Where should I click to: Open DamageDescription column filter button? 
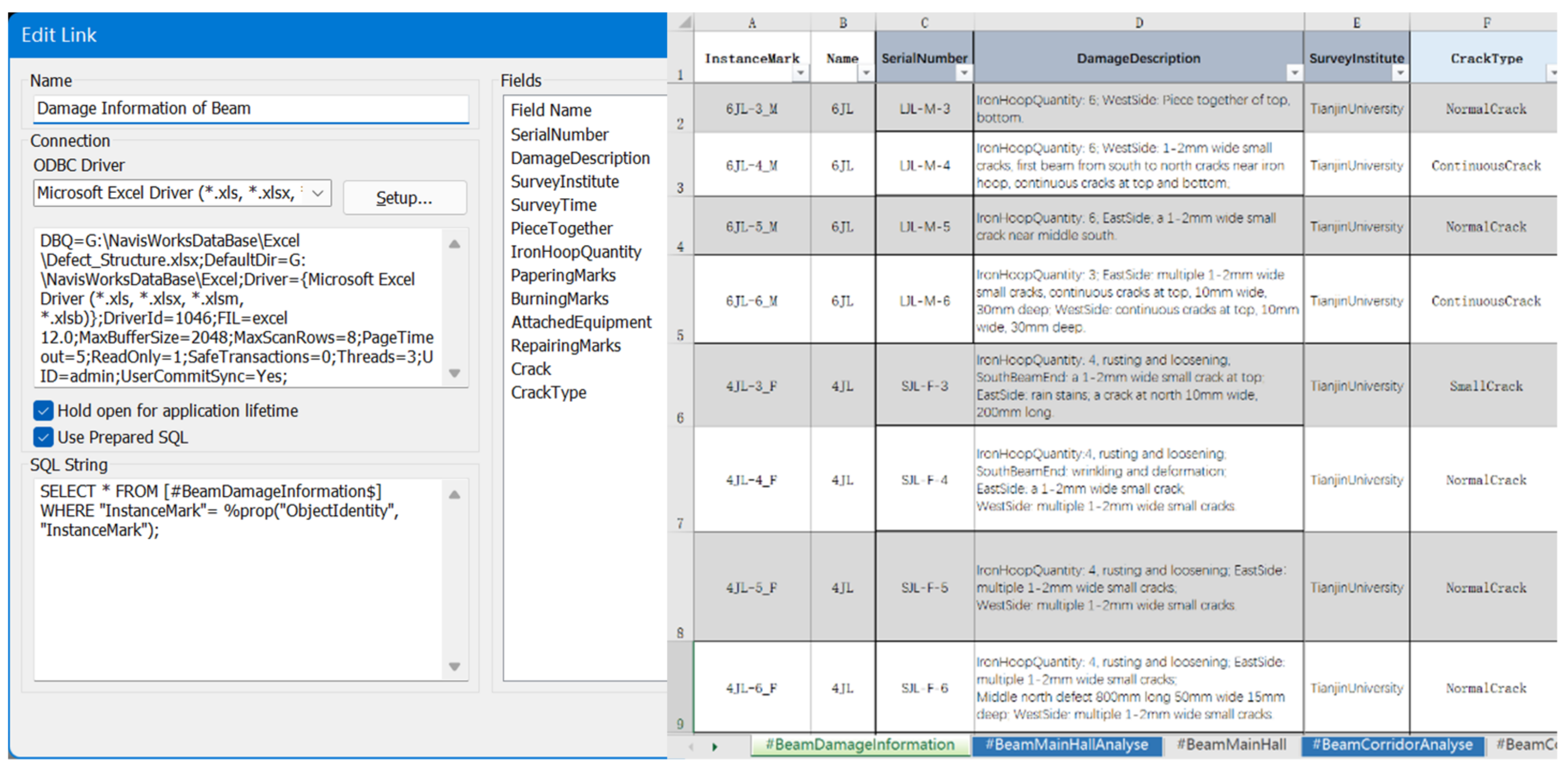(1294, 73)
